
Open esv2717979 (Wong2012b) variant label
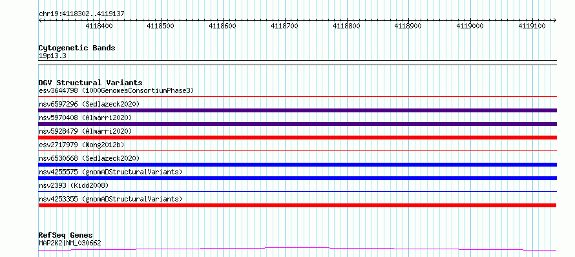[x=81, y=145]
